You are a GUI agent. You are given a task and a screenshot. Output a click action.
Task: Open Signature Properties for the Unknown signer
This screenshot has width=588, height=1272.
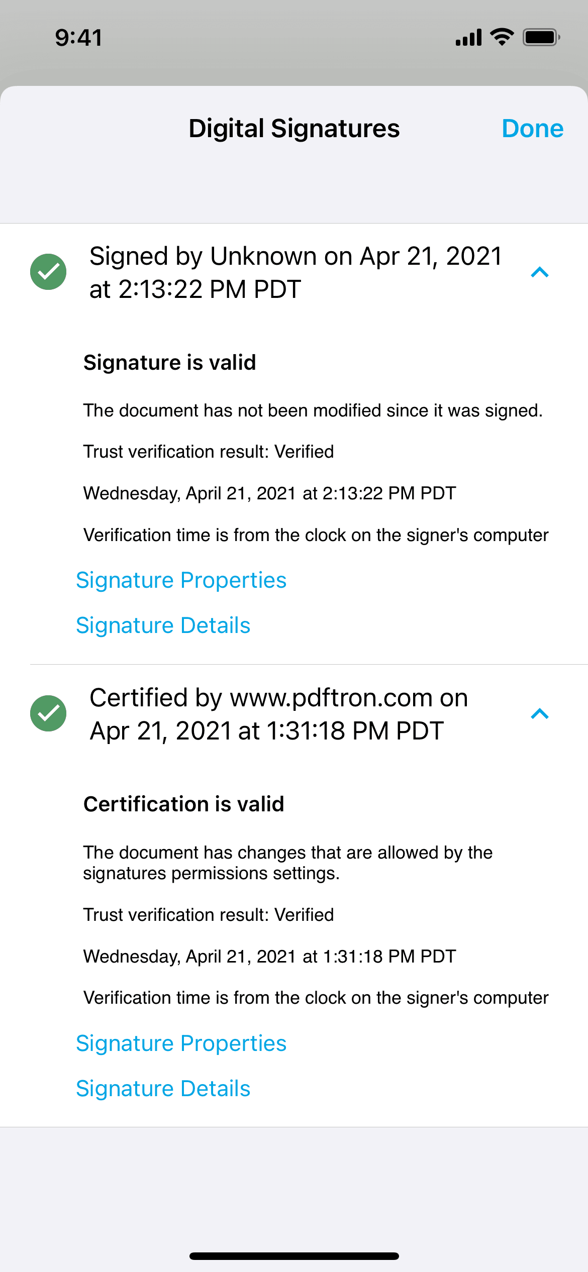181,580
